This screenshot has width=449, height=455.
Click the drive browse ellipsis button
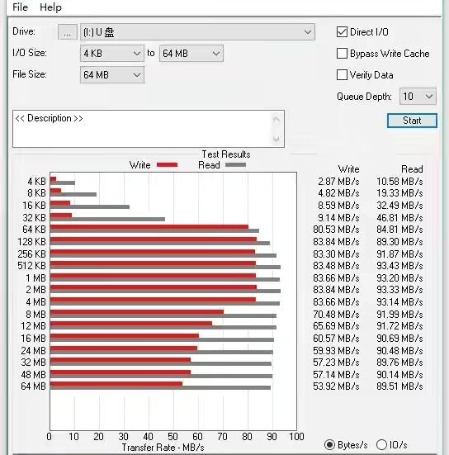click(x=68, y=32)
